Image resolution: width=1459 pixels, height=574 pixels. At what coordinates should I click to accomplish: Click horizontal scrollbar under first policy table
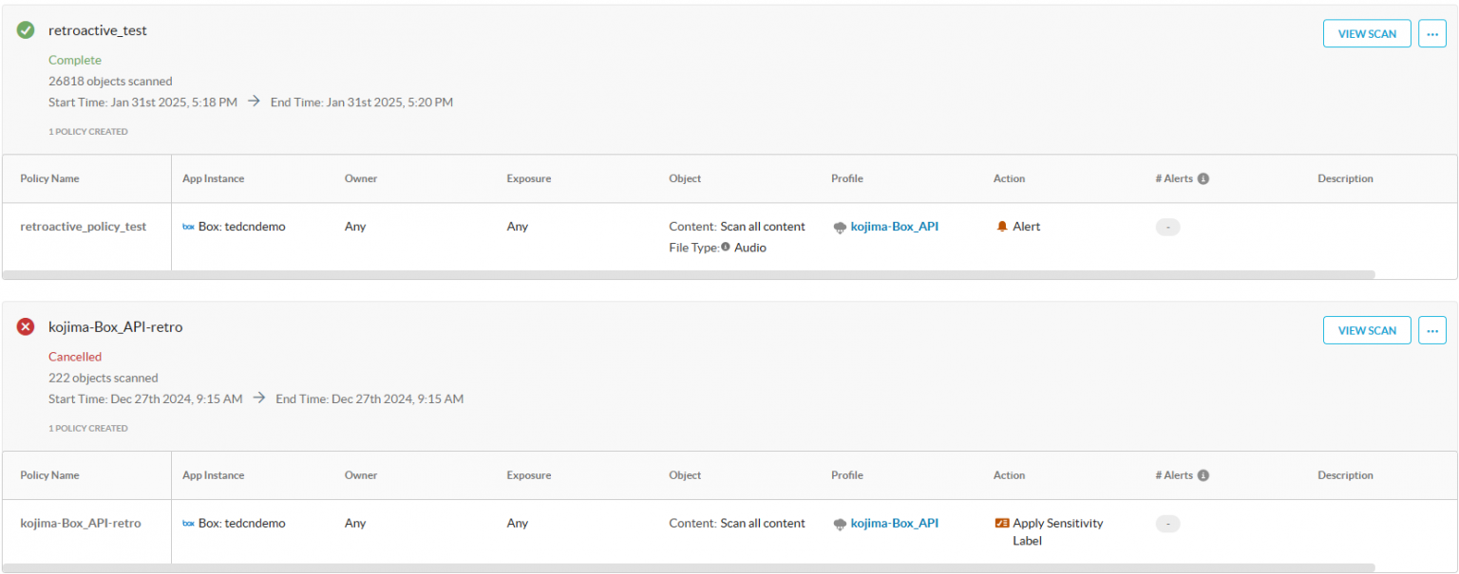tap(689, 274)
